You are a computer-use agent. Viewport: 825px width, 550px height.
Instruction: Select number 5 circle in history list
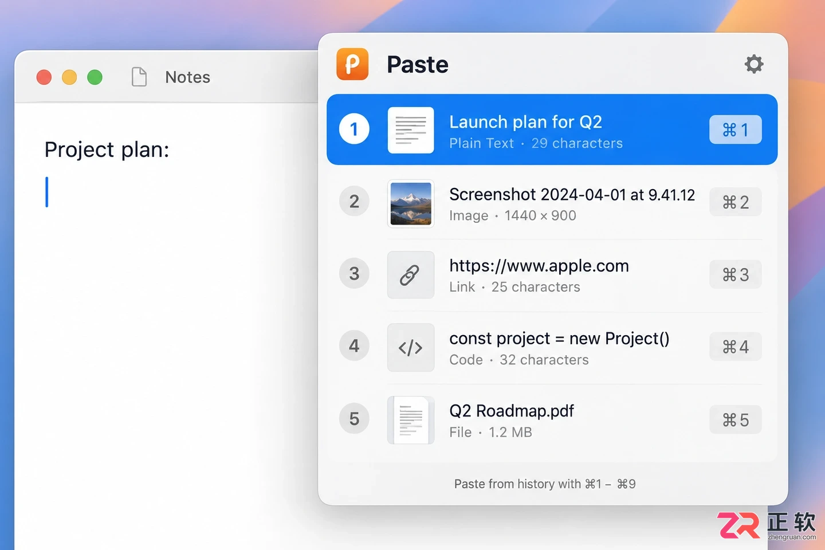[x=354, y=419]
